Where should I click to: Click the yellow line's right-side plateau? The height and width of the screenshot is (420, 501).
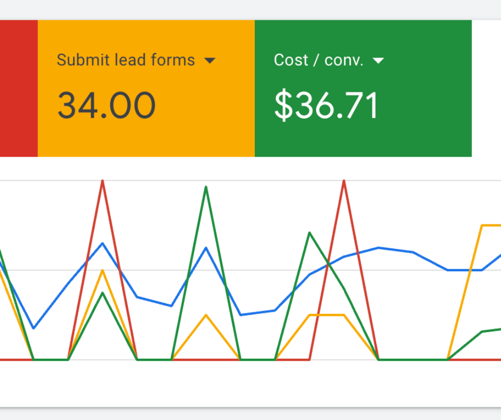click(490, 225)
